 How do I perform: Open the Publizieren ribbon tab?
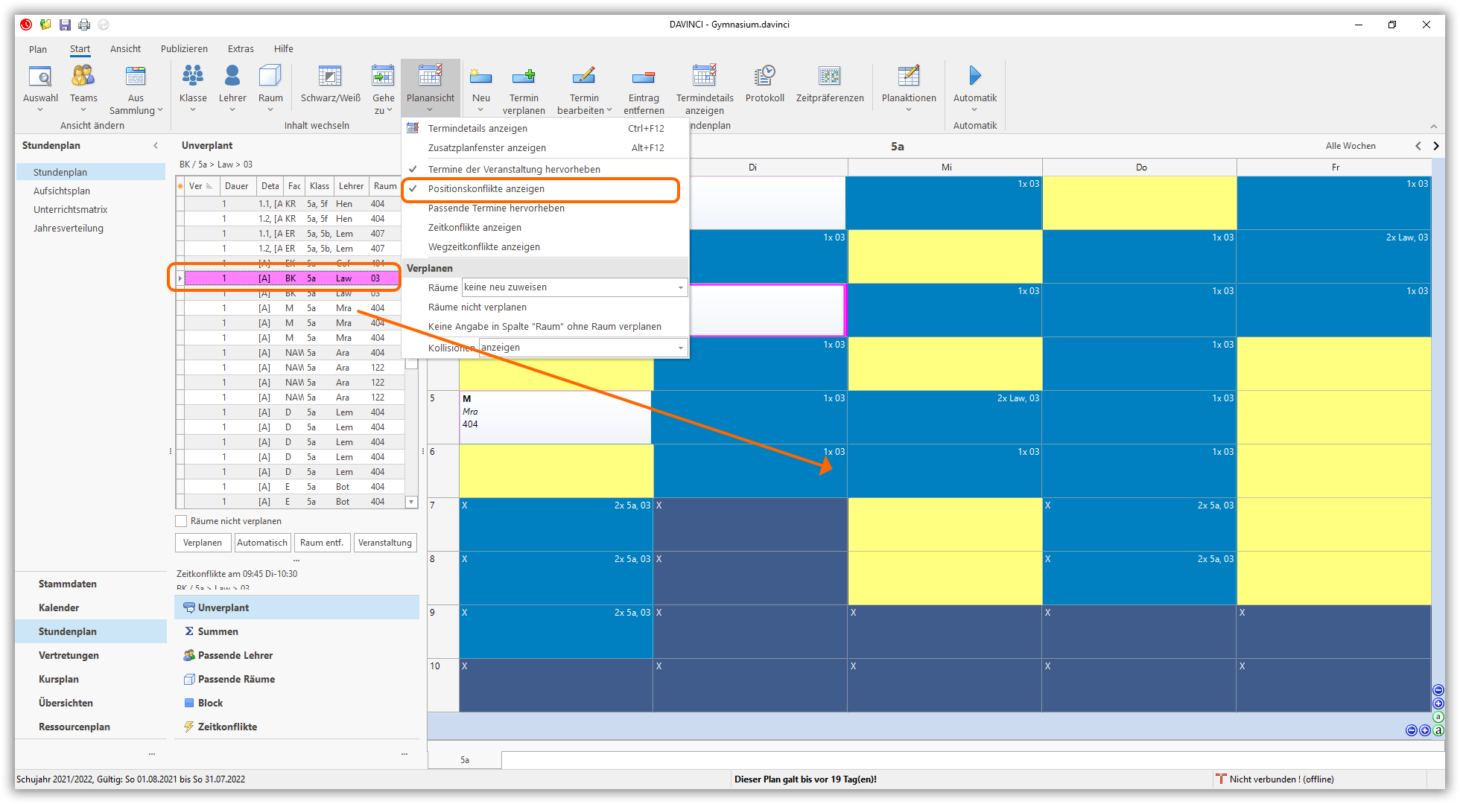pos(184,49)
